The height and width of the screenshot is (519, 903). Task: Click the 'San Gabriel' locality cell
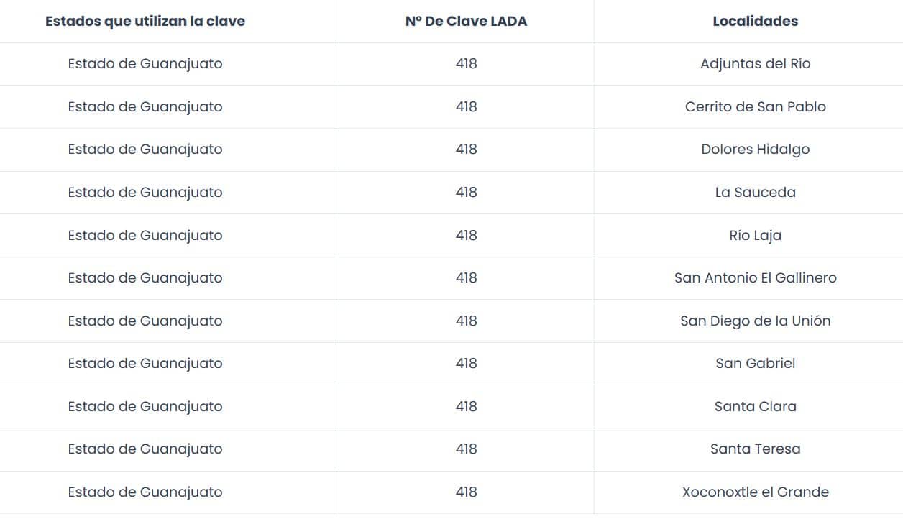(x=755, y=364)
